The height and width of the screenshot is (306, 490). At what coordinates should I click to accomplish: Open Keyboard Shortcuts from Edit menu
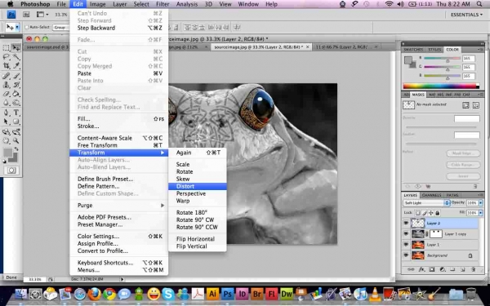[x=118, y=263]
